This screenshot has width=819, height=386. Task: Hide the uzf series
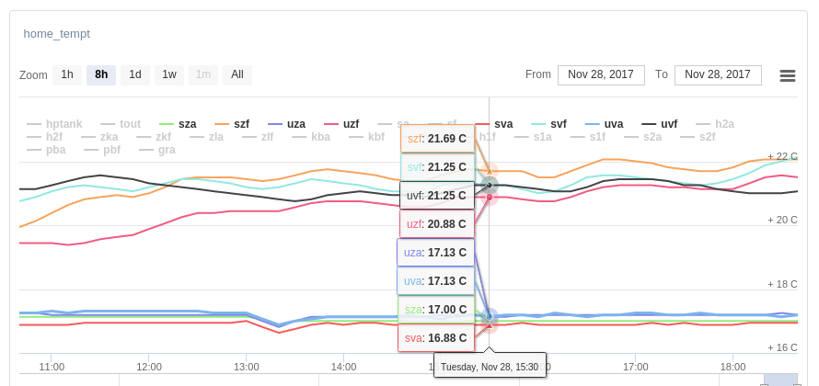pyautogui.click(x=341, y=124)
